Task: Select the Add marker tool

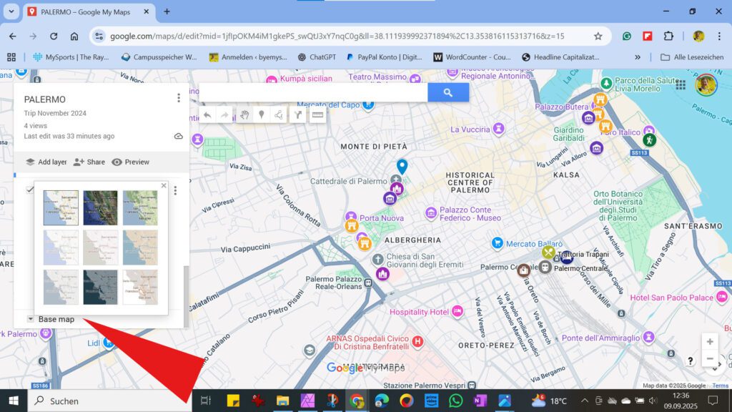Action: pyautogui.click(x=262, y=114)
